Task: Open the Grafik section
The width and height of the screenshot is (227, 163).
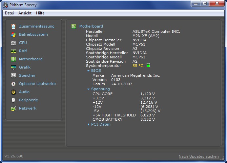Action: 25,67
